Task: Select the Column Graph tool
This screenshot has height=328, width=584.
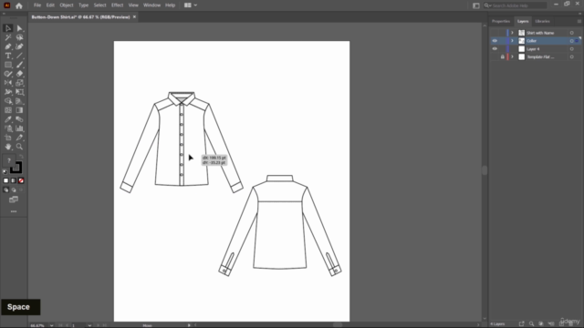Action: [19, 128]
